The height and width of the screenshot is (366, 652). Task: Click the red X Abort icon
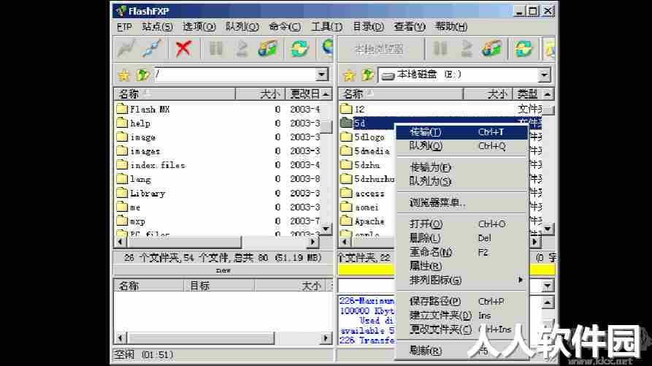pyautogui.click(x=183, y=49)
